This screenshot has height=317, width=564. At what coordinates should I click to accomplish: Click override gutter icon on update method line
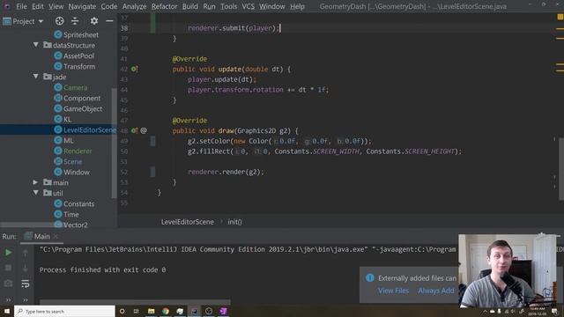tap(134, 69)
